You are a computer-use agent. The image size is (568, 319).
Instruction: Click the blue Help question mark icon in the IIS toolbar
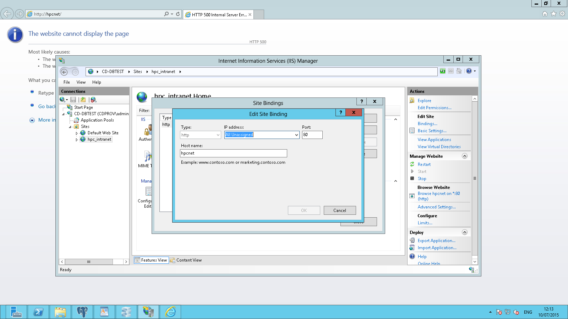coord(469,71)
